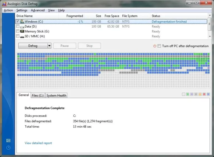Click the white legend color square
This screenshot has height=157, width=214.
[x=184, y=94]
